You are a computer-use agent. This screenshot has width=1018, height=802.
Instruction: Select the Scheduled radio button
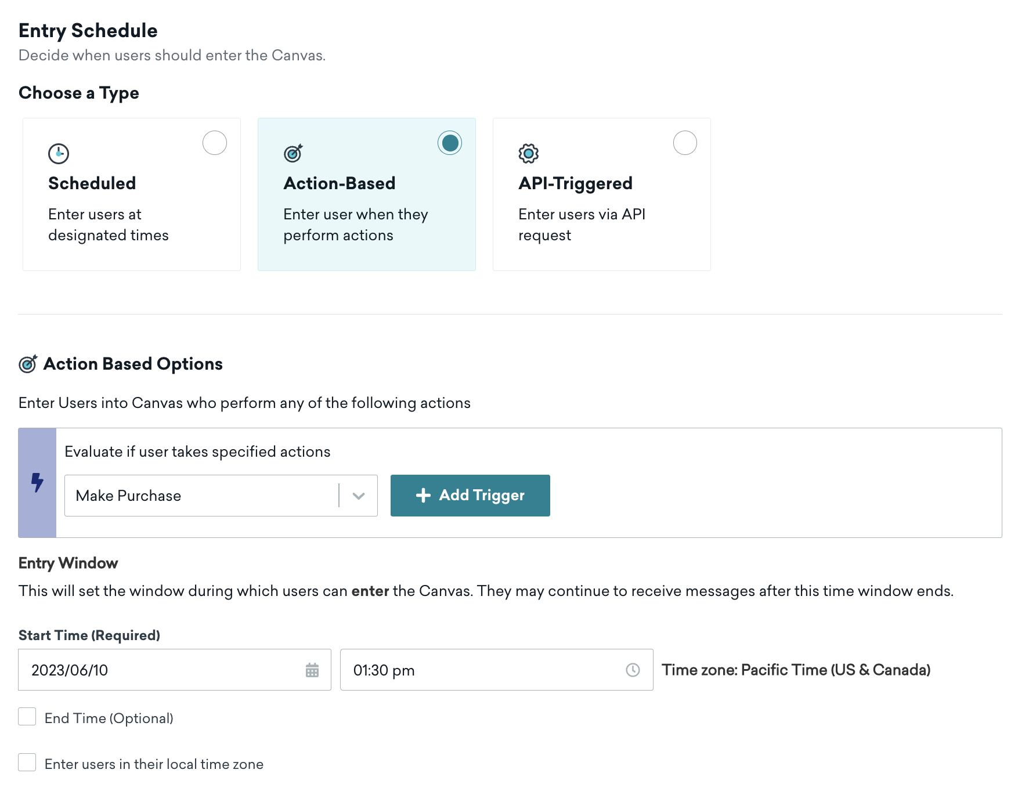coord(215,143)
